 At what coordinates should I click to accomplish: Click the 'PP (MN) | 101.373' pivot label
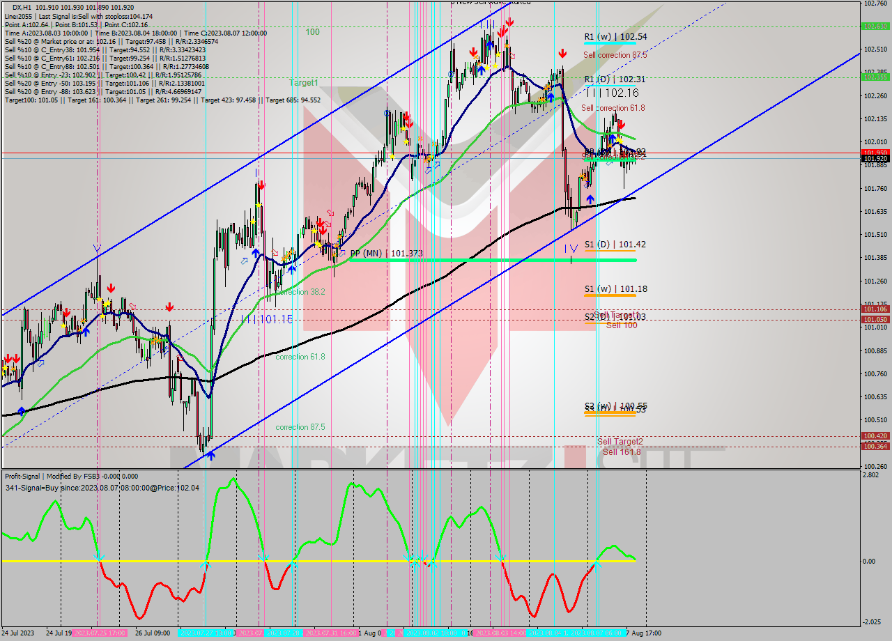click(x=386, y=254)
